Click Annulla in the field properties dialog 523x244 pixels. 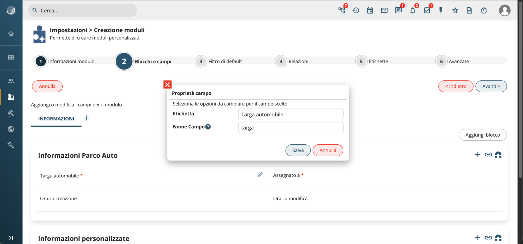(328, 150)
